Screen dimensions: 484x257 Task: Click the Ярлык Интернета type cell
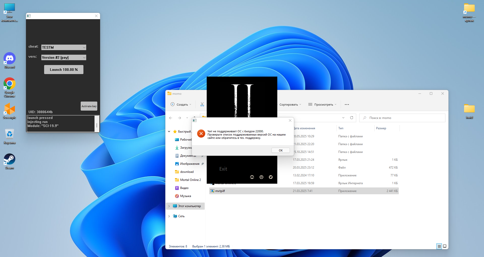350,183
